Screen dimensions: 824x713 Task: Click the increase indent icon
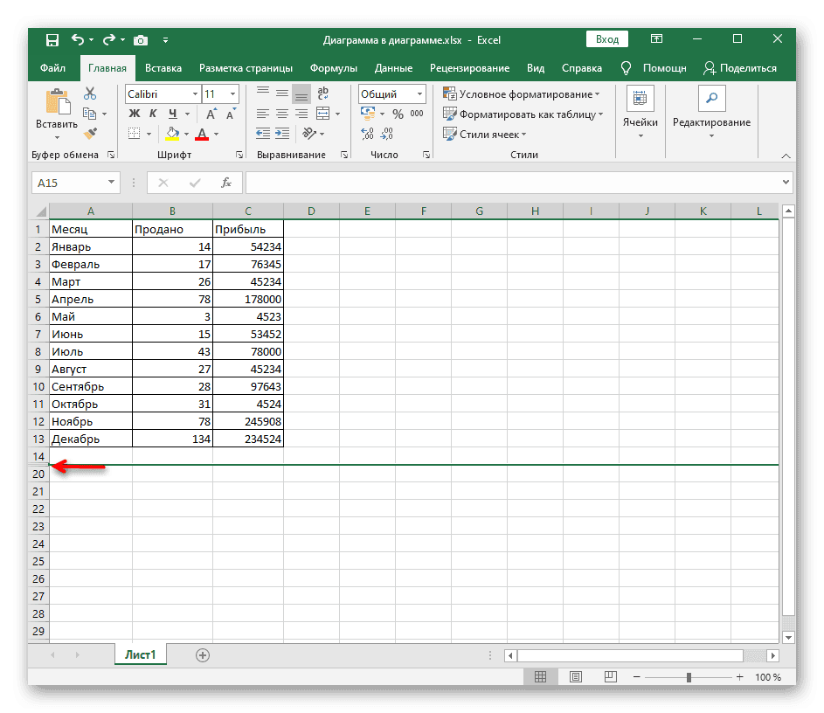point(282,134)
